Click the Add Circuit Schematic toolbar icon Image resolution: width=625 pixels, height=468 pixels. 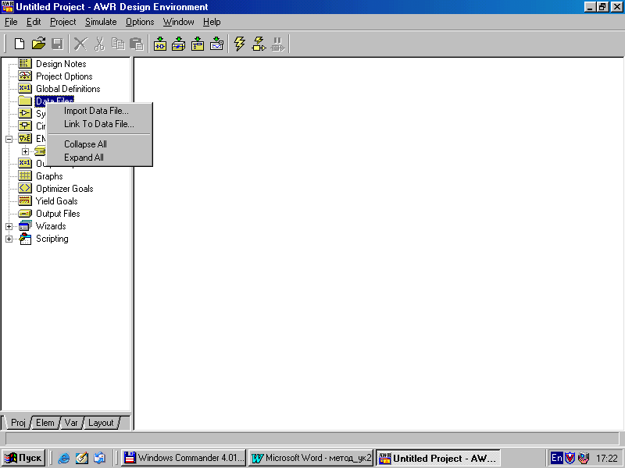click(179, 44)
